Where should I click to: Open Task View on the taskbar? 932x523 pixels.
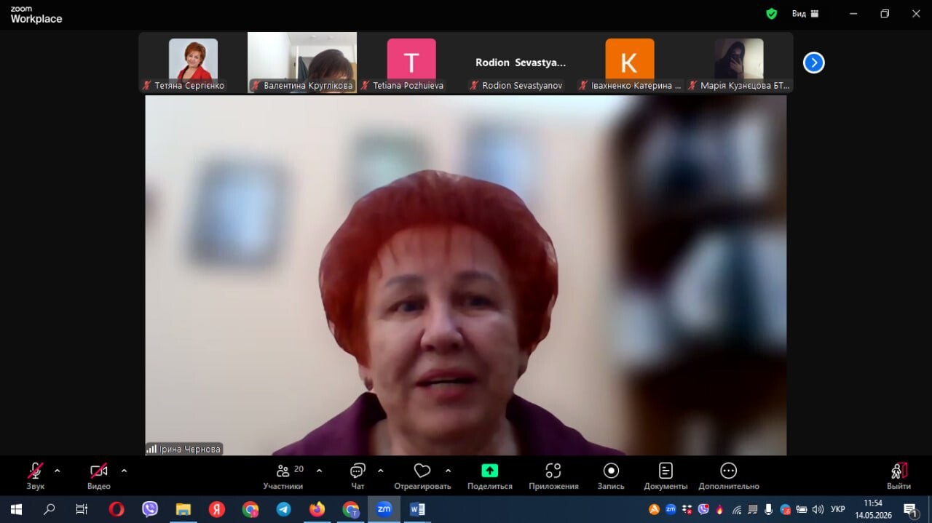pyautogui.click(x=82, y=509)
